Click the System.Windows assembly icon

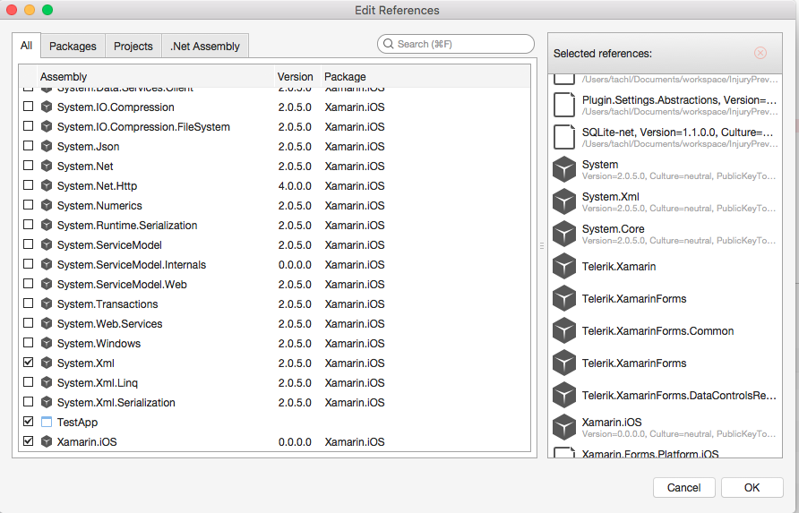(x=47, y=344)
